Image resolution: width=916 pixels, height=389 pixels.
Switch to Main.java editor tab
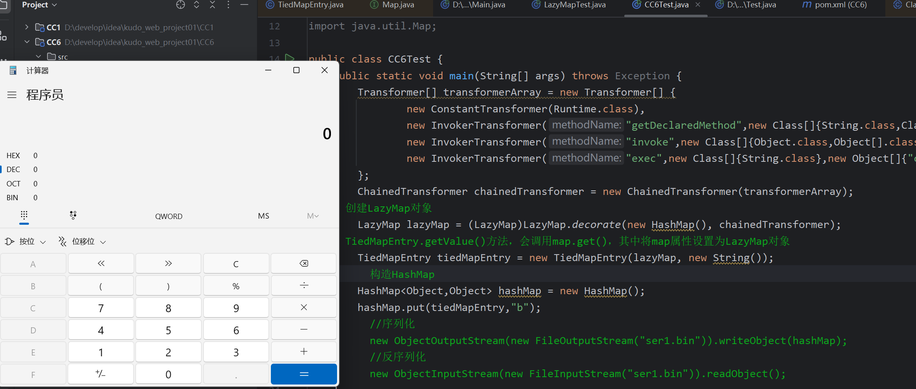(473, 5)
